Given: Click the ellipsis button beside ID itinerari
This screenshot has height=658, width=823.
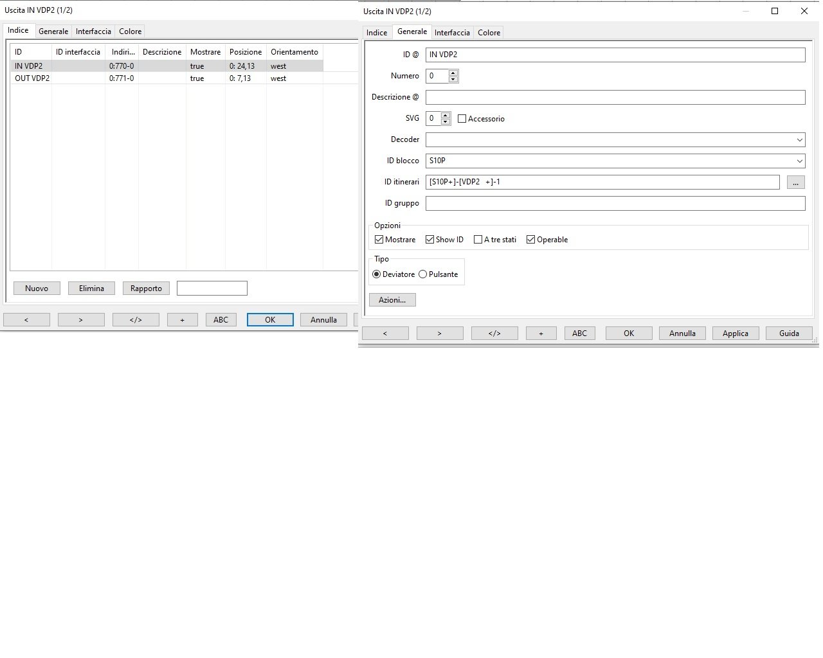Looking at the screenshot, I should tap(795, 182).
